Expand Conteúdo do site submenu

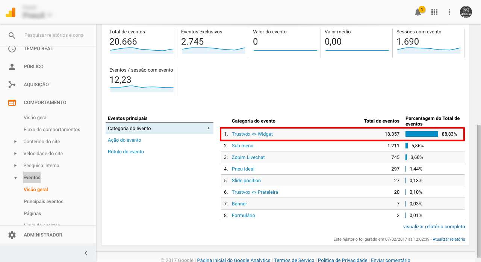[x=15, y=142]
